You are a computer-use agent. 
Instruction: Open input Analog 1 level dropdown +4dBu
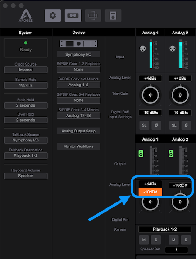[x=150, y=78]
